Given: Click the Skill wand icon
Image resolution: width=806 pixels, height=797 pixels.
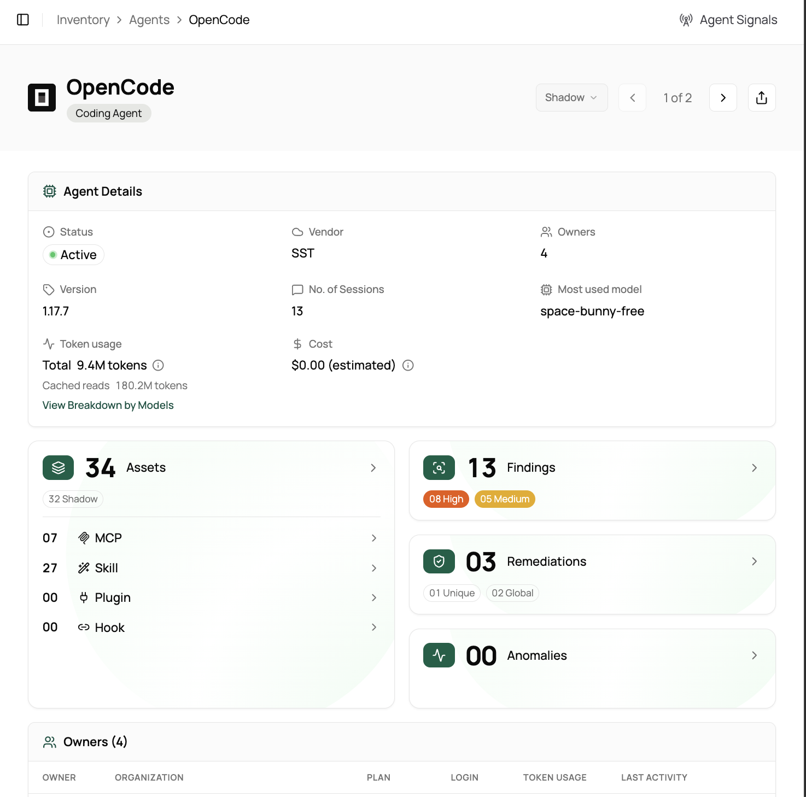Looking at the screenshot, I should 84,568.
